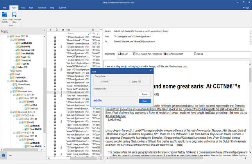Toggle the All Mail (99) checkbox
Image resolution: width=252 pixels, height=164 pixels.
click(16, 43)
